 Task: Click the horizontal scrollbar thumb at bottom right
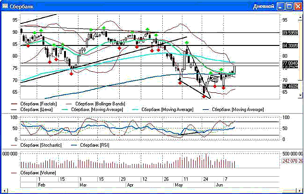(290, 190)
